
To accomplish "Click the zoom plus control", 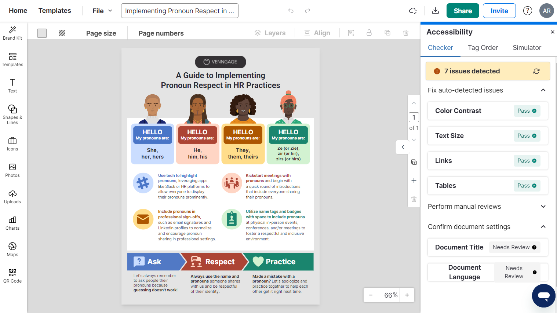I will pyautogui.click(x=407, y=295).
